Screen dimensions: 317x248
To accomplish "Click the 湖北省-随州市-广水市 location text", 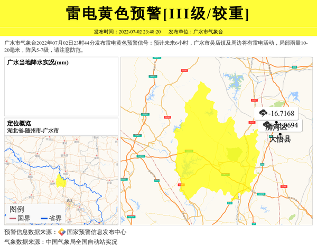I will click(33, 130).
